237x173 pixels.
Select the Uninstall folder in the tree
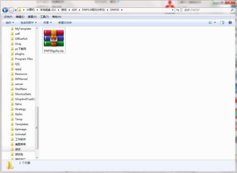point(19,134)
